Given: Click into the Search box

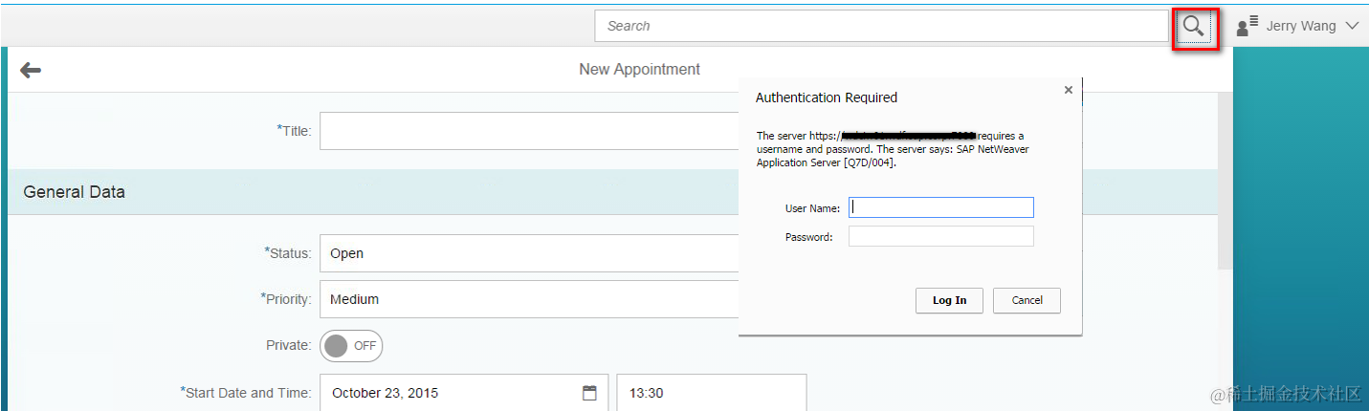Looking at the screenshot, I should click(881, 27).
